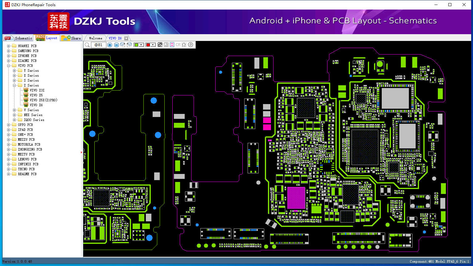The width and height of the screenshot is (473, 266).
Task: Select REALME PCB in the tree
Action: pyautogui.click(x=27, y=174)
